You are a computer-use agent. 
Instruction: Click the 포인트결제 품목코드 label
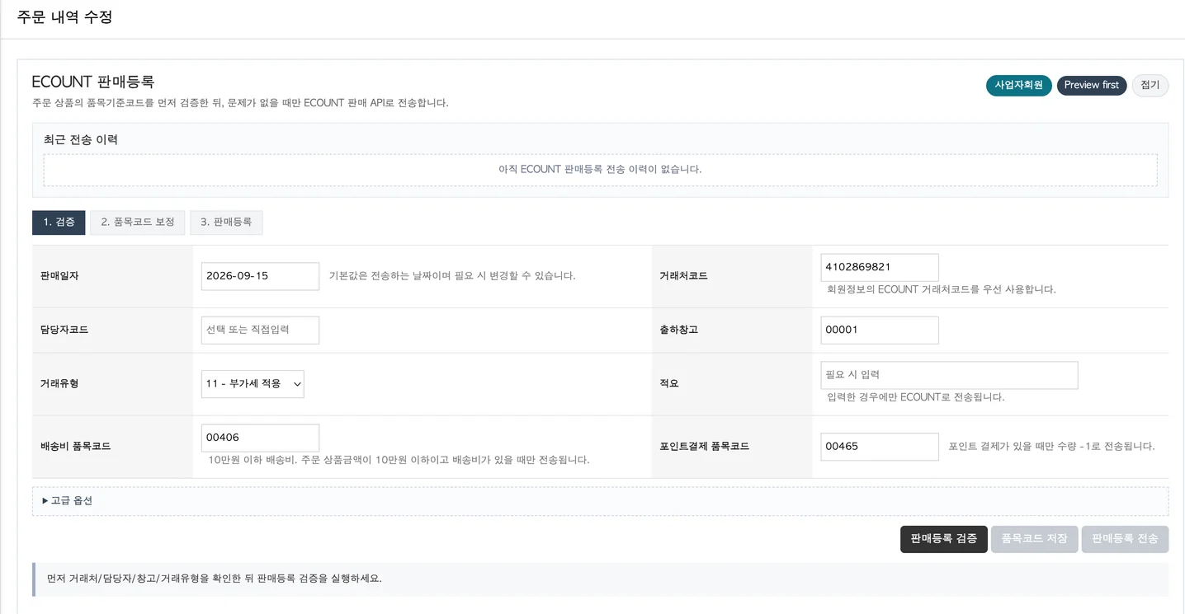tap(705, 446)
